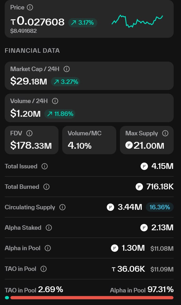Click the Volume/MC 4.10% card
The width and height of the screenshot is (181, 305).
tap(89, 140)
